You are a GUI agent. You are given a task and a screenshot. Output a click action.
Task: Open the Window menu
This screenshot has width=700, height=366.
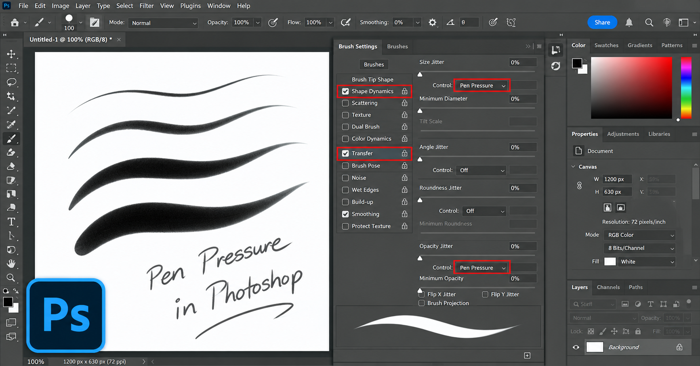click(219, 6)
